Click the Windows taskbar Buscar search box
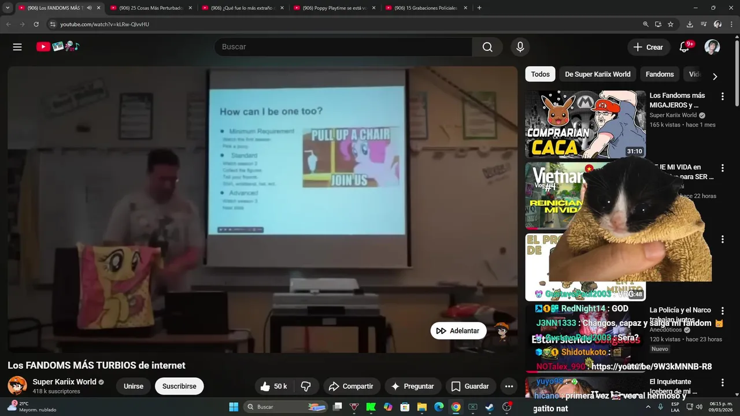740x416 pixels. click(286, 407)
